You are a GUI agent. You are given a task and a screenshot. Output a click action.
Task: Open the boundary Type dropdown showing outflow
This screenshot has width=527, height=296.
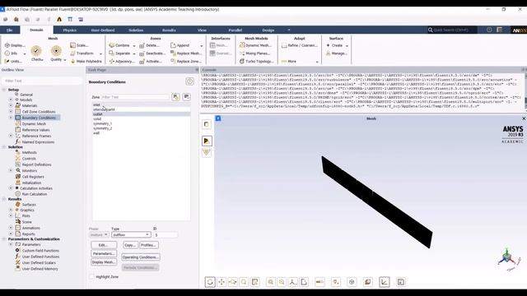tap(131, 234)
